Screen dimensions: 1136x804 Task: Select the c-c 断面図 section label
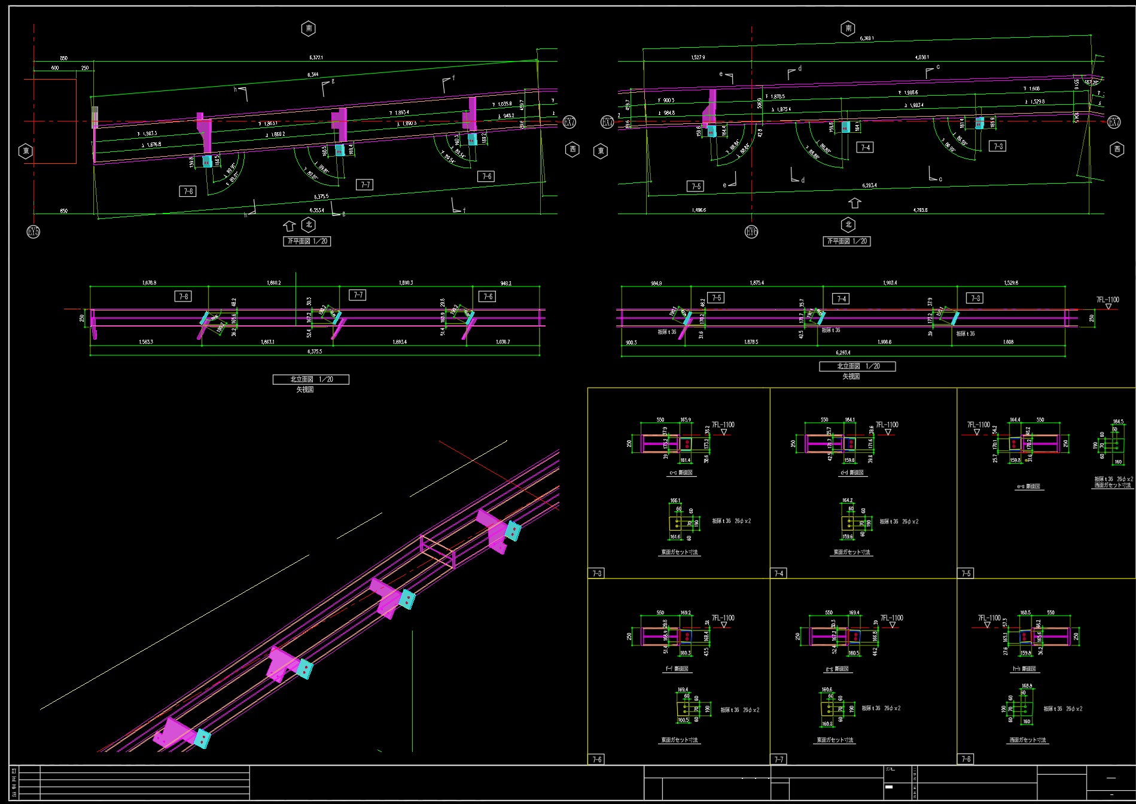click(681, 473)
